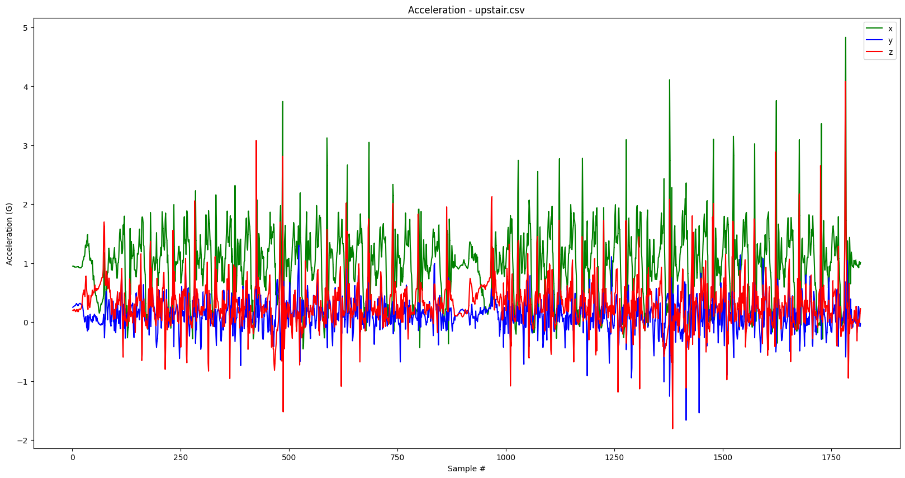Click the y-axis tick label 5

tap(25, 28)
